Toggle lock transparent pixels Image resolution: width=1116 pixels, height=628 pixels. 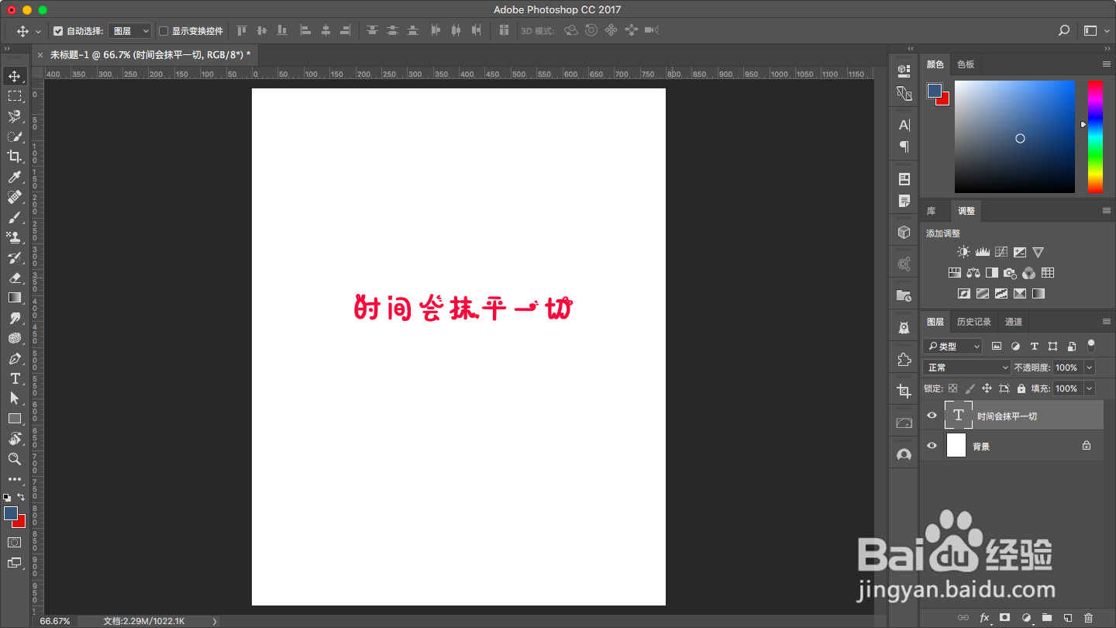tap(952, 388)
